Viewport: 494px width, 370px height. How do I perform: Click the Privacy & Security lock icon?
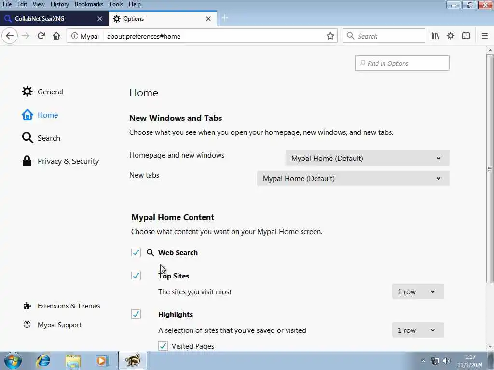[x=27, y=161]
